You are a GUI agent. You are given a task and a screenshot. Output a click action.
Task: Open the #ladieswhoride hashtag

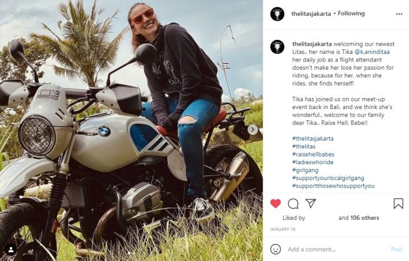pos(313,162)
